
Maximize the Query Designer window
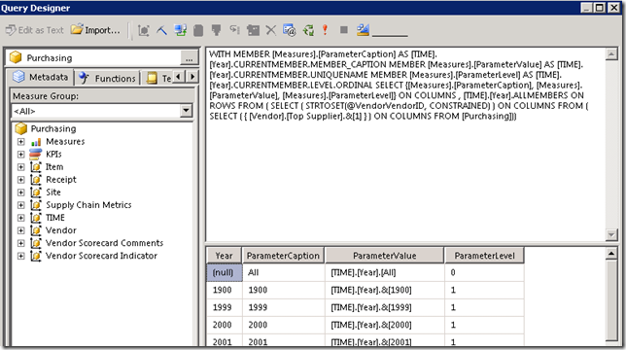(599, 8)
